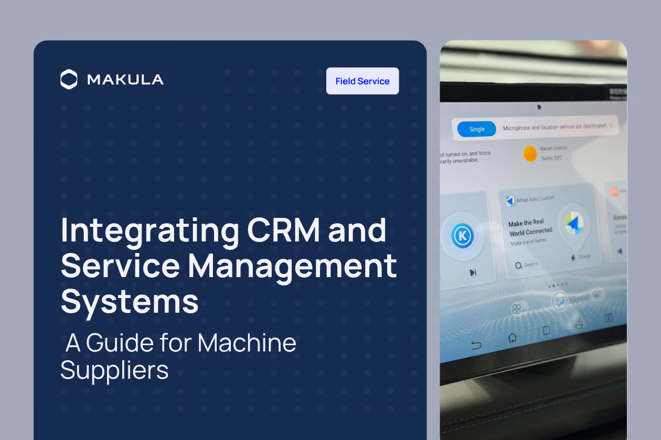Screen dimensions: 661x440
Task: Tap the Amap Auto Custom app icon
Action: (510, 201)
